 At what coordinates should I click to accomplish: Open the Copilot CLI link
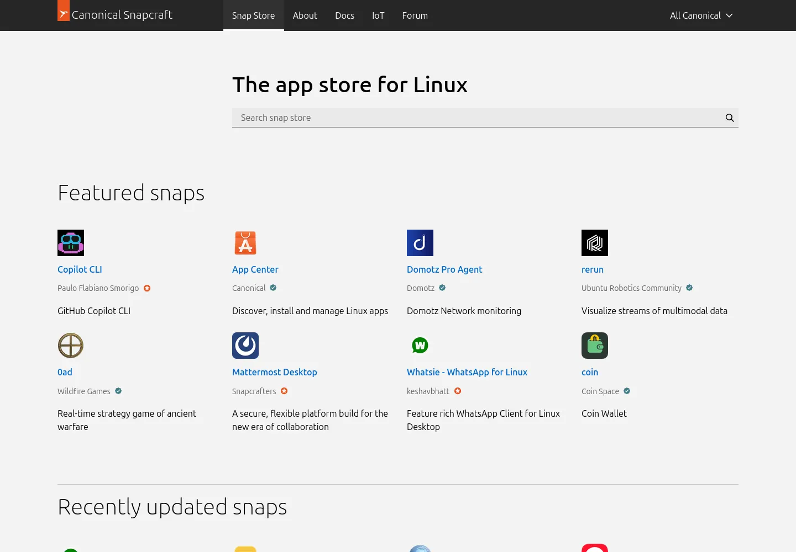[x=80, y=269]
